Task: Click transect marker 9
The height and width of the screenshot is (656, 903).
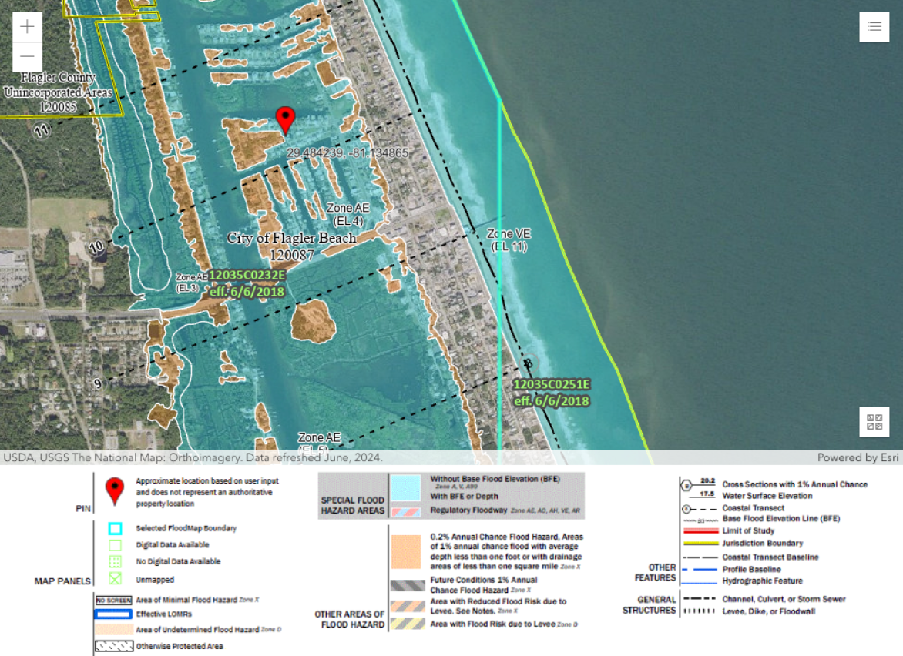Action: click(97, 383)
